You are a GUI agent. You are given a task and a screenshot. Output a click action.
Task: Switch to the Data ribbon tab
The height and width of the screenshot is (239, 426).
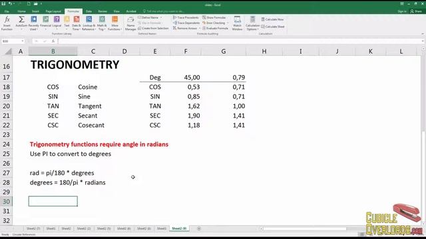pos(89,11)
